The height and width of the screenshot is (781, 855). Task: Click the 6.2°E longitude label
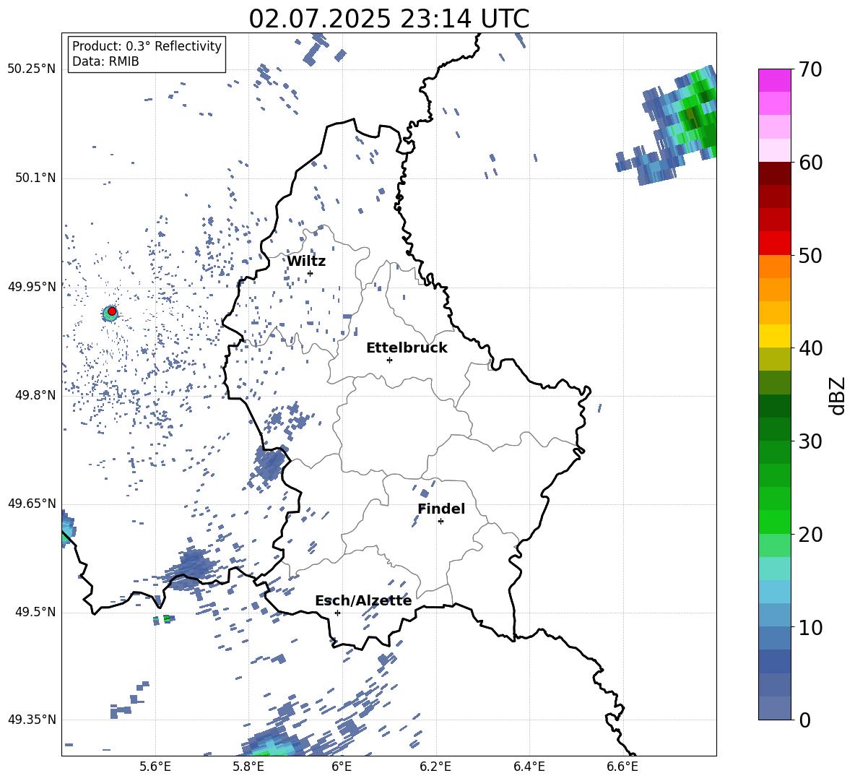(435, 767)
